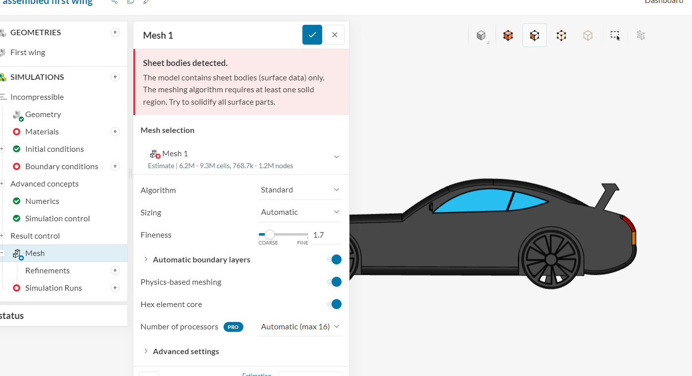Screen dimensions: 692x376
Task: Select the volume selection mode cube icon
Action: click(x=508, y=35)
